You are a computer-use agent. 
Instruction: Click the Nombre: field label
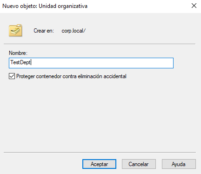18,53
